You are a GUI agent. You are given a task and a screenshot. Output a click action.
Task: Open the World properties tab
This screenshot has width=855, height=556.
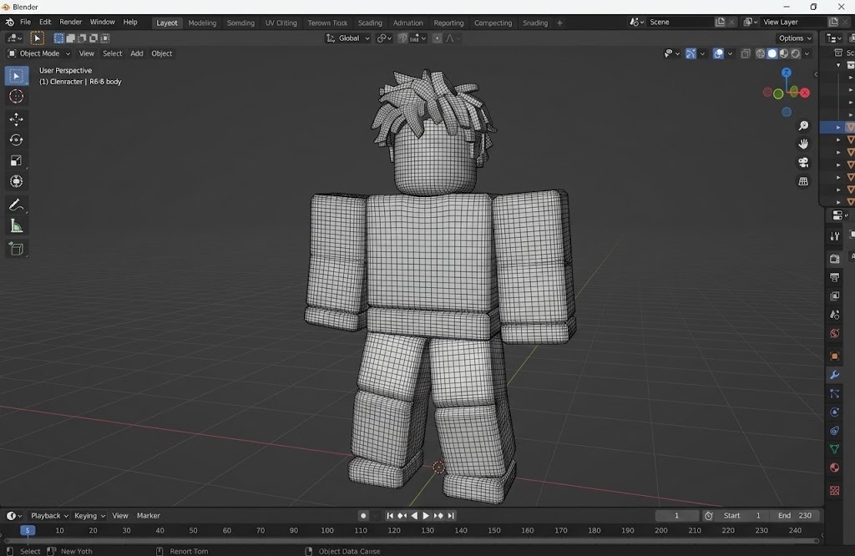835,334
